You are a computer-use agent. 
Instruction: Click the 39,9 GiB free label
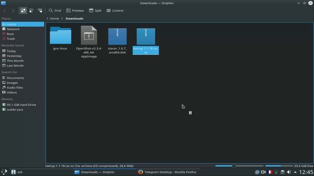coord(304,166)
